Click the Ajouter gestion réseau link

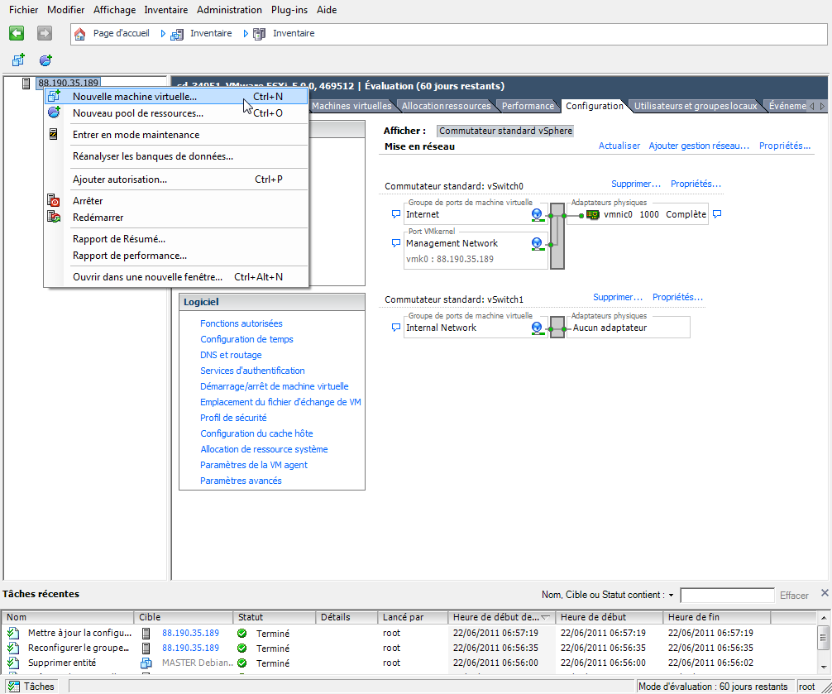(x=699, y=146)
